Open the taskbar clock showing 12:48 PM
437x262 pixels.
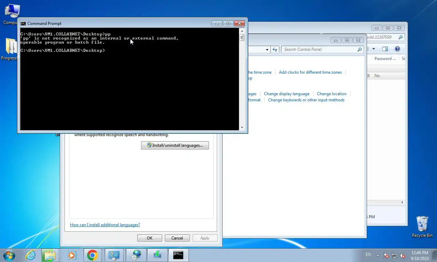[420, 256]
